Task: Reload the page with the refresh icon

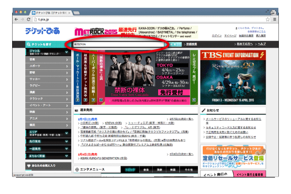Action: [29, 19]
